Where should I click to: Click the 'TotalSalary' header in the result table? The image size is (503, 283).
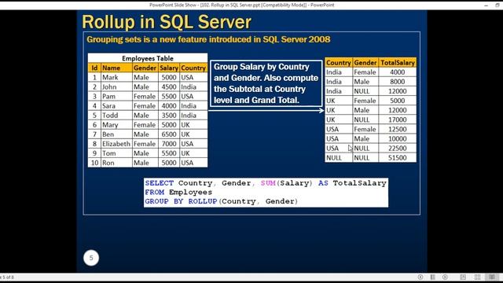(398, 63)
